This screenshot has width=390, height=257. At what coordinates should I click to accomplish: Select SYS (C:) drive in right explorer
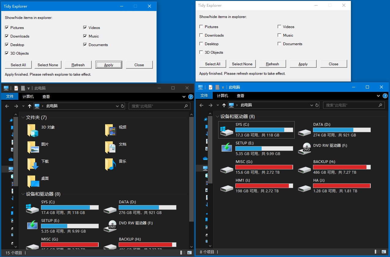(x=257, y=130)
